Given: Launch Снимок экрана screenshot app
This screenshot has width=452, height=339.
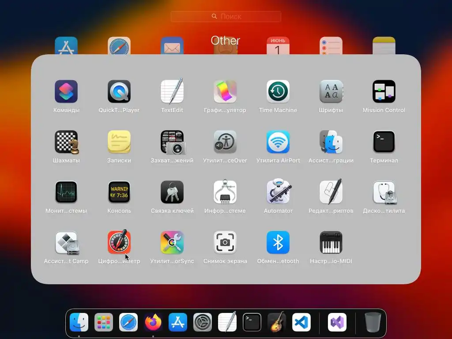Looking at the screenshot, I should [225, 242].
